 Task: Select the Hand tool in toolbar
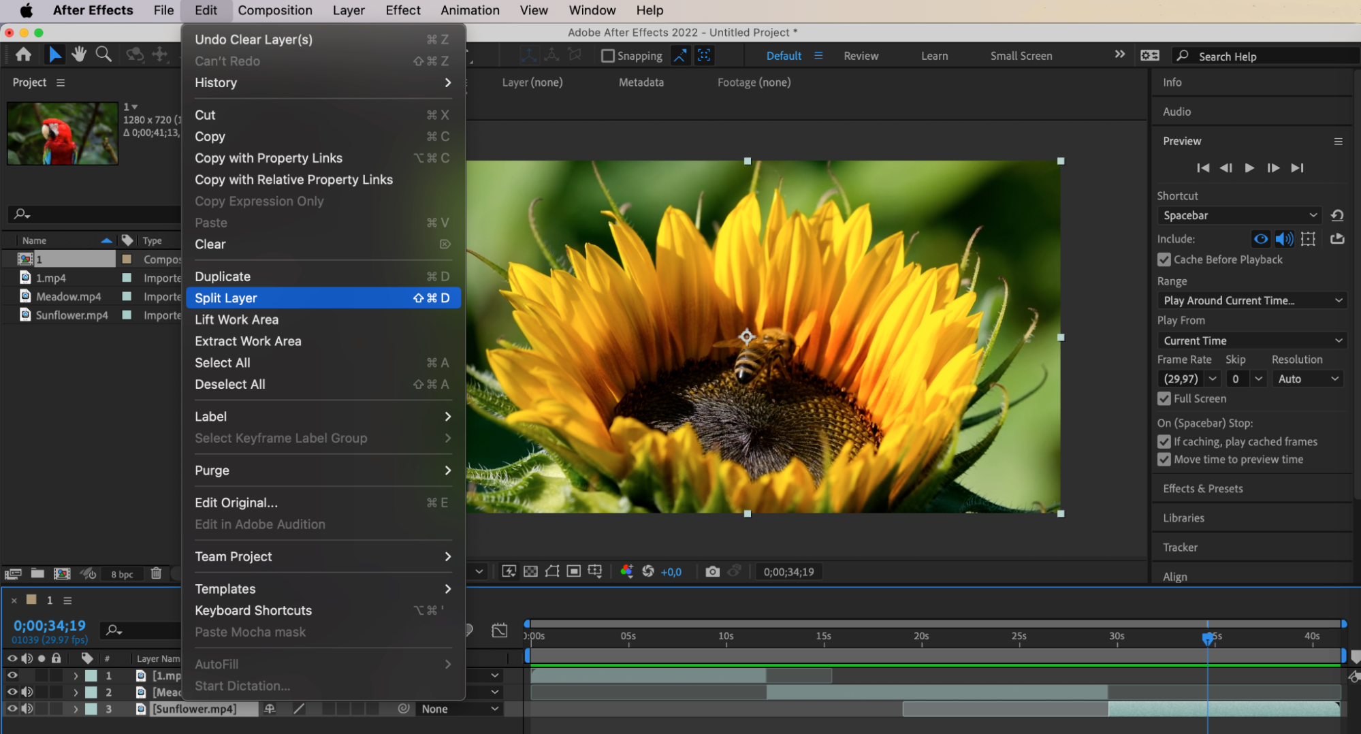(79, 54)
